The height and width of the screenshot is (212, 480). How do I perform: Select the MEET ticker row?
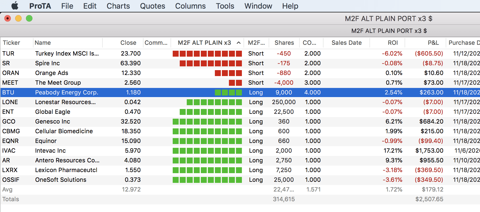coord(240,83)
